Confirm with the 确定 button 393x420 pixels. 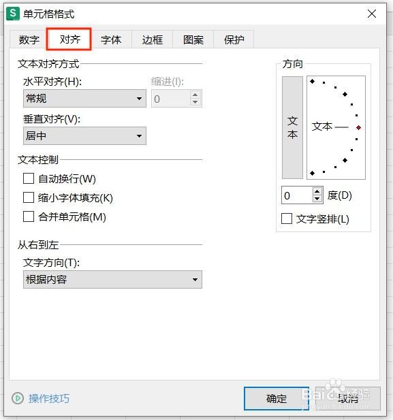coord(277,398)
